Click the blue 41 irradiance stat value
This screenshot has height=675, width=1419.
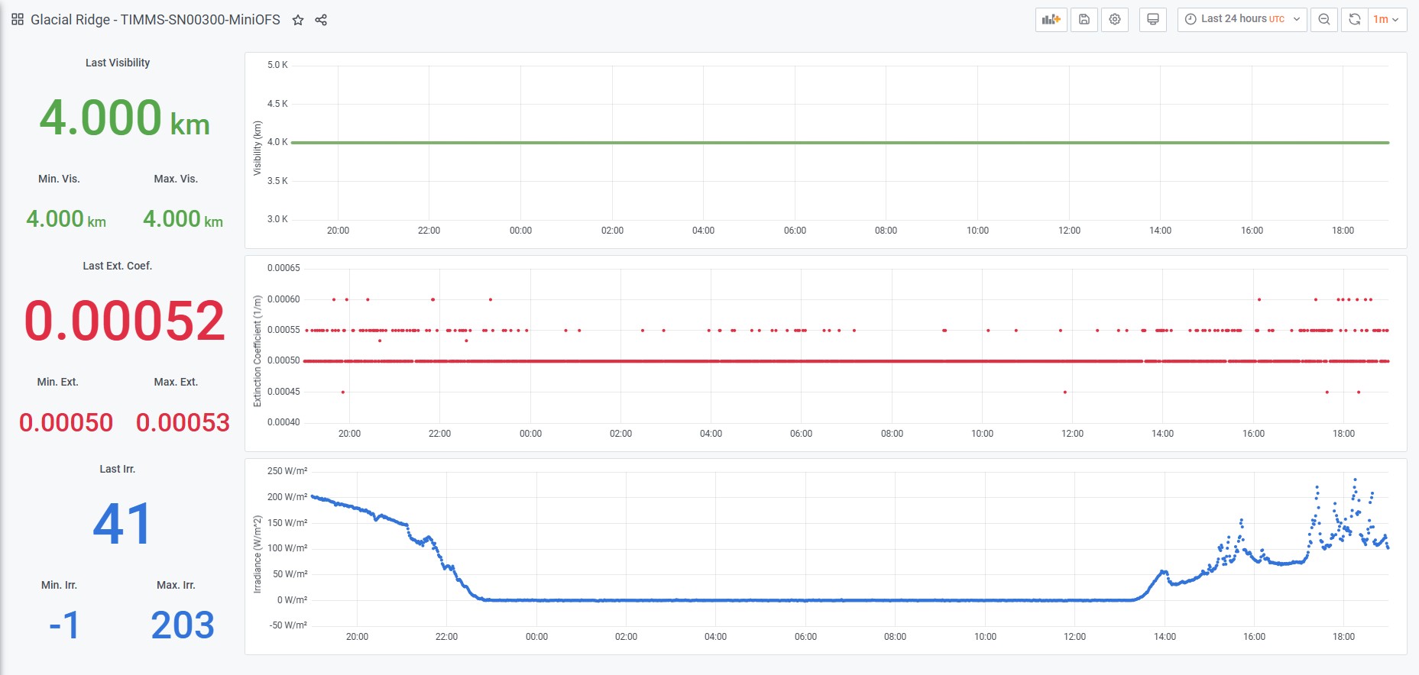[122, 524]
